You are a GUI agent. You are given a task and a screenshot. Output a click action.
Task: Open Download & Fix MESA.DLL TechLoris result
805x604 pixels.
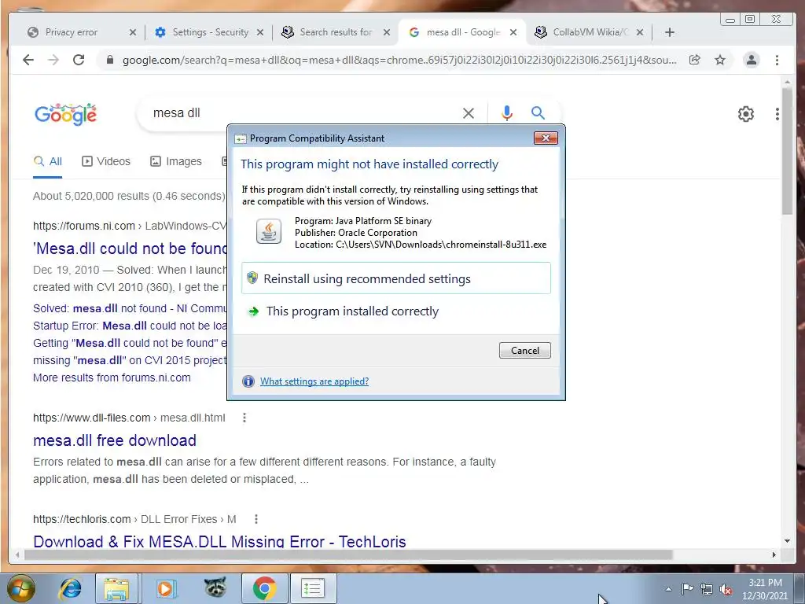click(220, 541)
